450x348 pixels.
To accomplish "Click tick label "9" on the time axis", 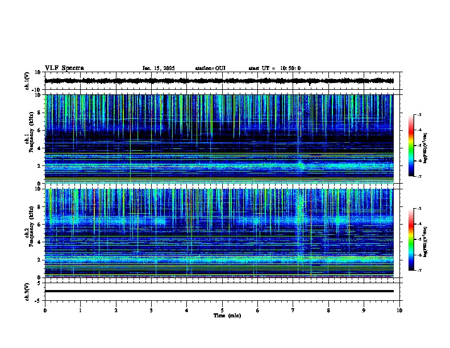I will coord(364,310).
